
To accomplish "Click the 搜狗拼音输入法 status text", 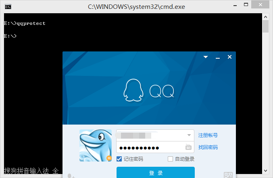I will 26,171.
